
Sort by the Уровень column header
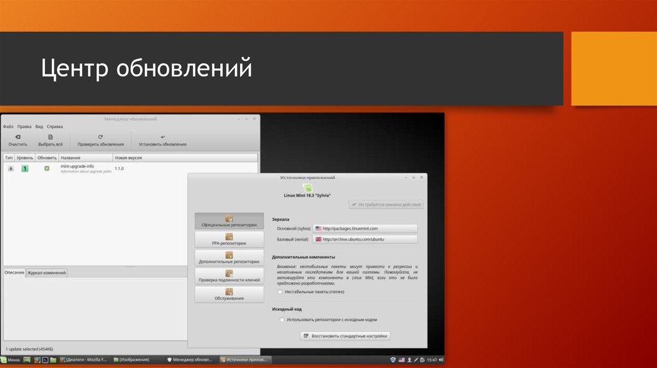pyautogui.click(x=25, y=158)
